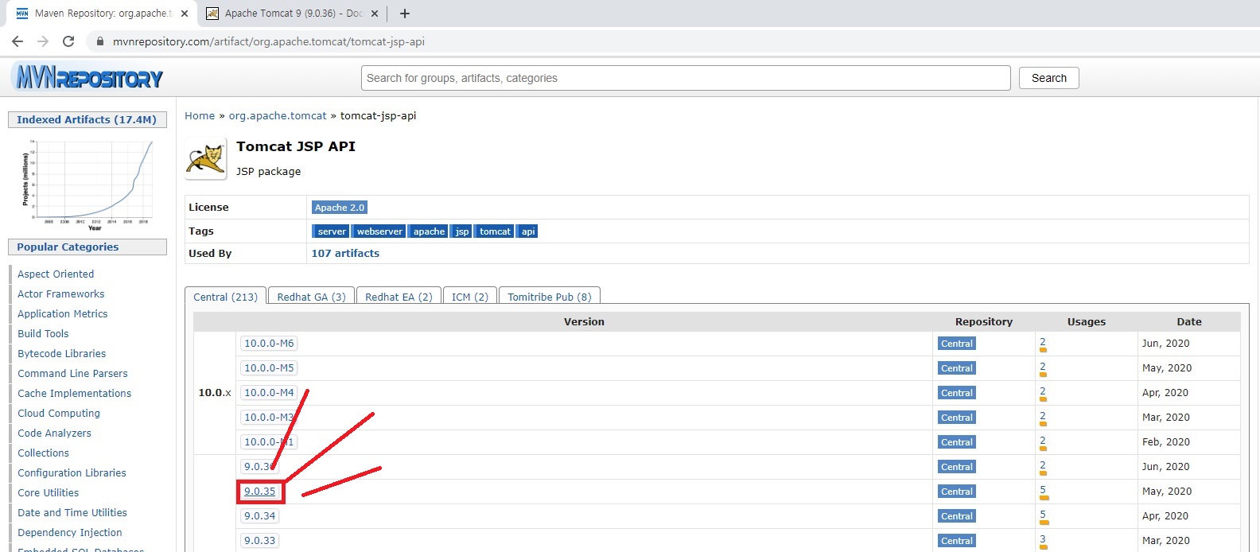Open usages count for 9.0.35
Image resolution: width=1260 pixels, height=552 pixels.
1043,490
